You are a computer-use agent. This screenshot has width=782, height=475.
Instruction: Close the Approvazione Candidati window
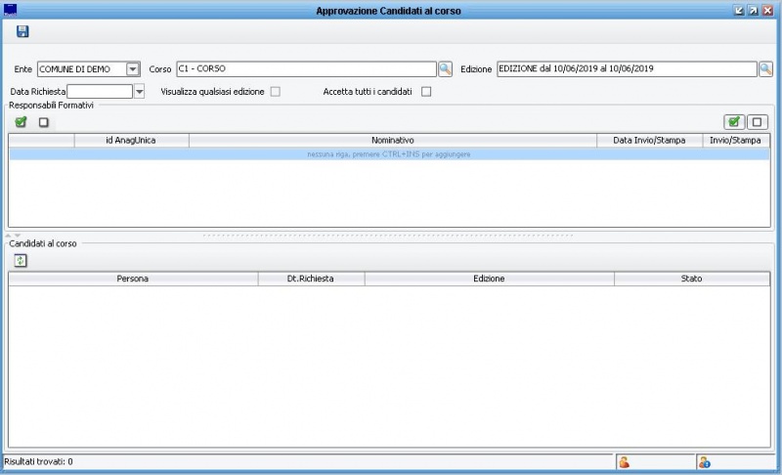pyautogui.click(x=767, y=11)
